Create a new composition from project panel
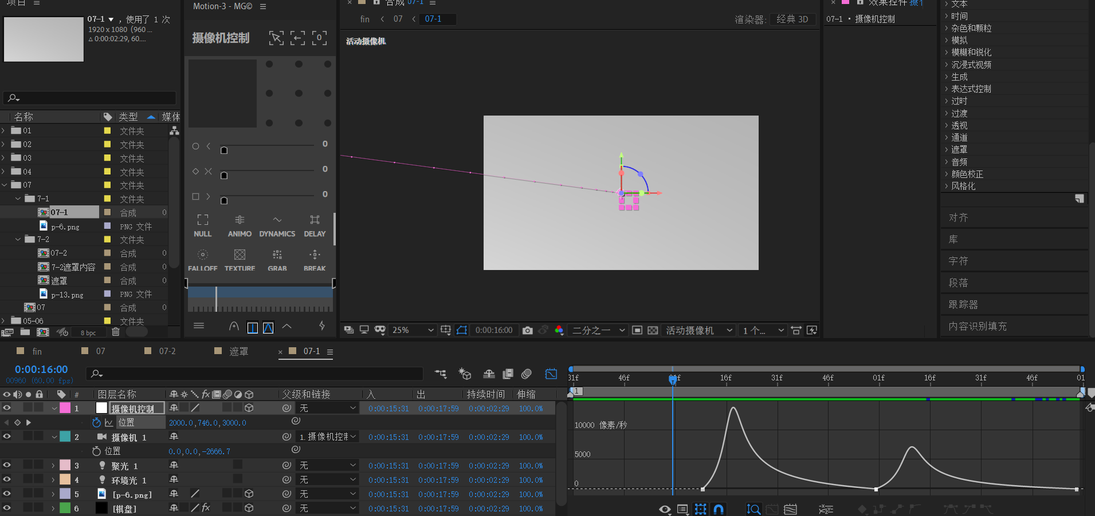Screen dimensions: 1095x516 pyautogui.click(x=42, y=332)
